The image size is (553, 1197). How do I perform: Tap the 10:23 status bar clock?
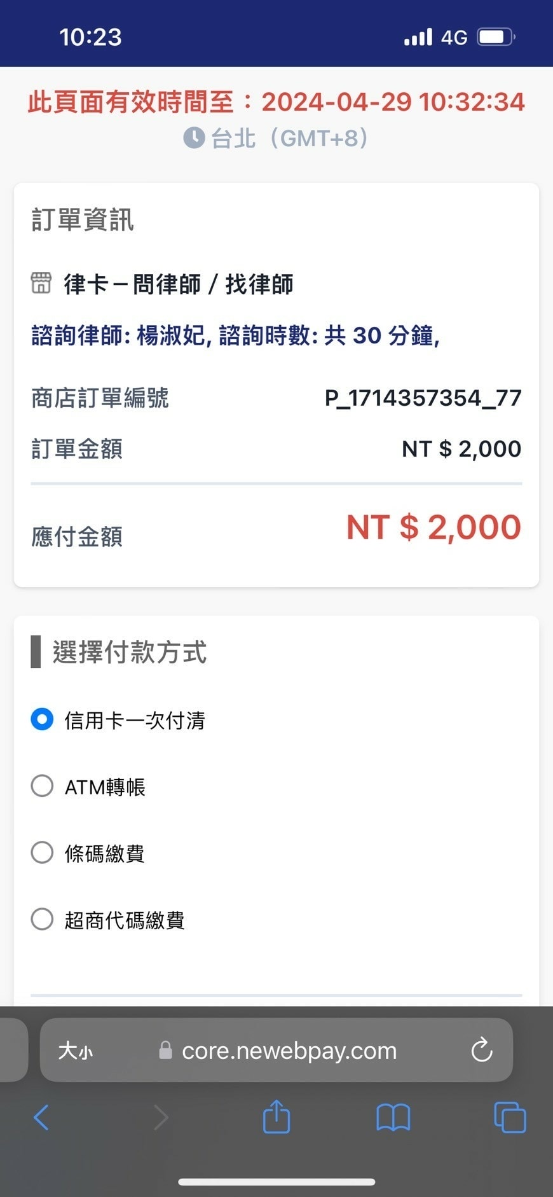pos(90,37)
